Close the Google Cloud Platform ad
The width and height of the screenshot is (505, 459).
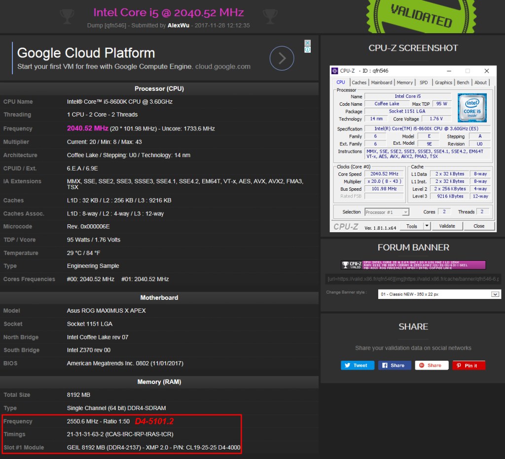[x=307, y=43]
